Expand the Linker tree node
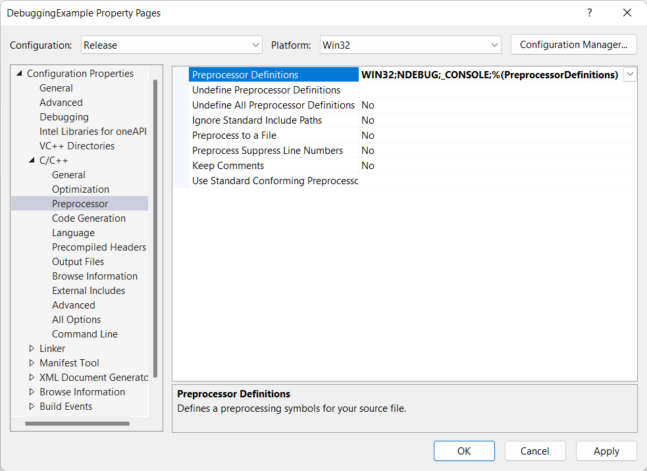 coord(32,349)
